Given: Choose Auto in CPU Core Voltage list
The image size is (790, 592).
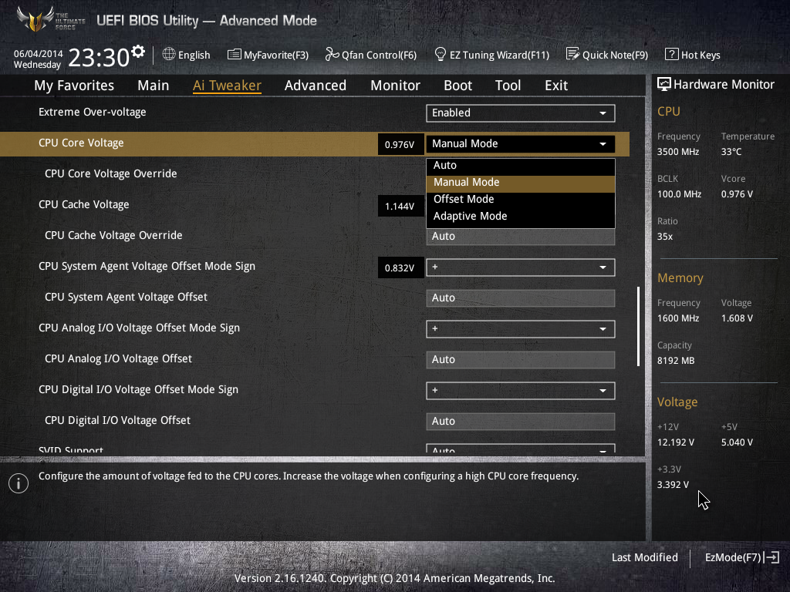Looking at the screenshot, I should coord(521,166).
